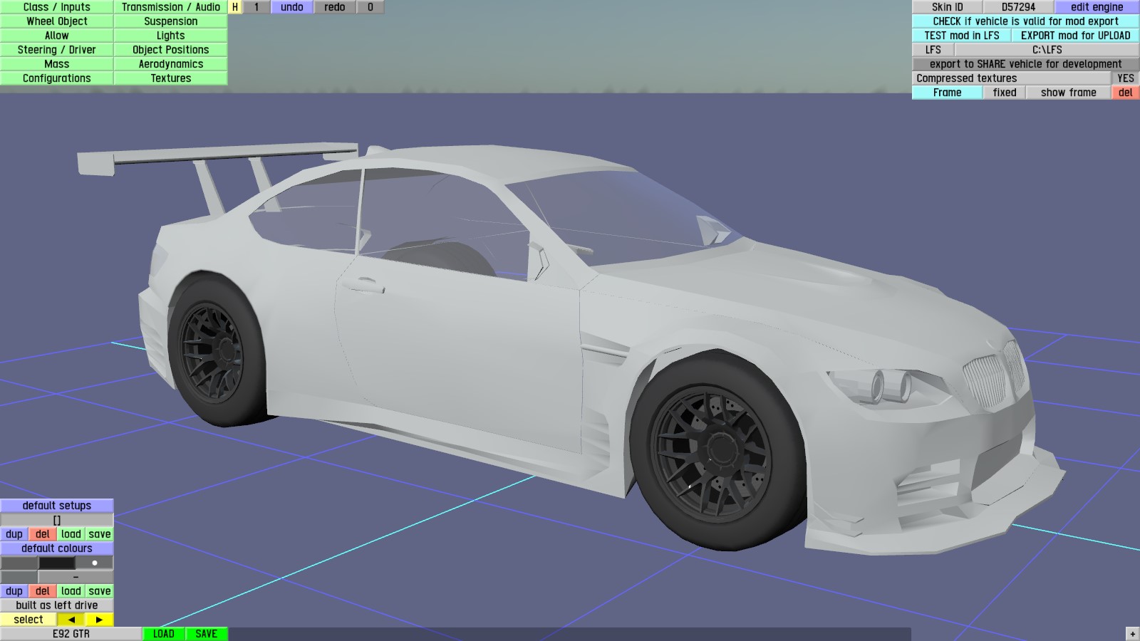
Task: Change the C:\LFS folder path
Action: (x=1047, y=50)
